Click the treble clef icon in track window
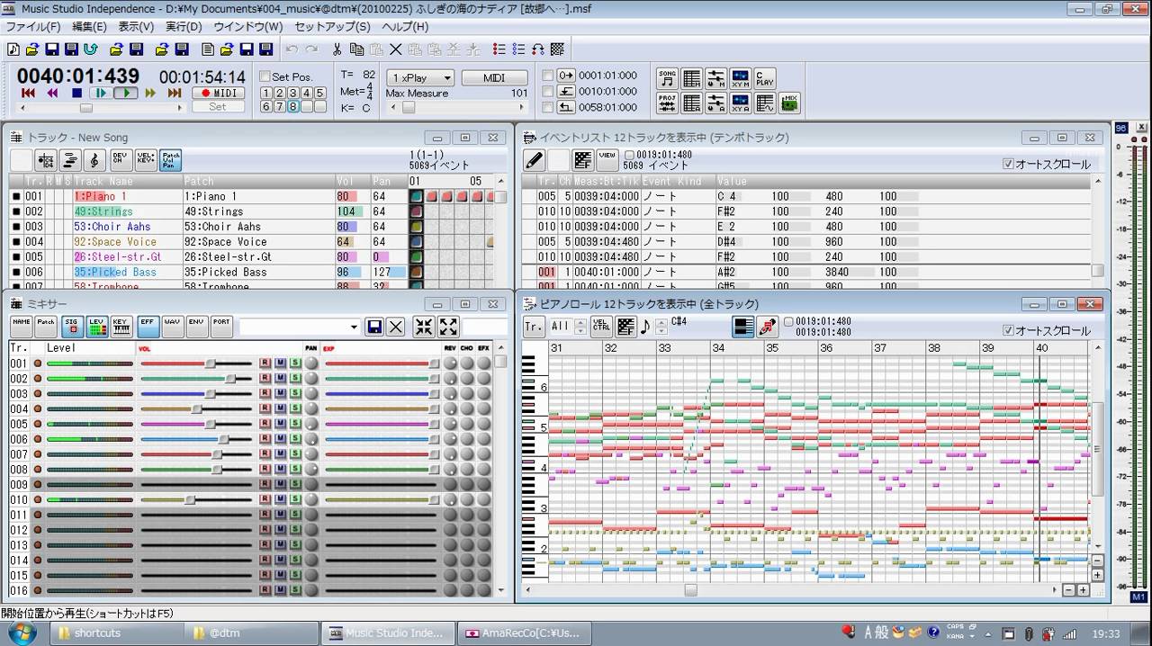Image resolution: width=1152 pixels, height=646 pixels. click(94, 160)
